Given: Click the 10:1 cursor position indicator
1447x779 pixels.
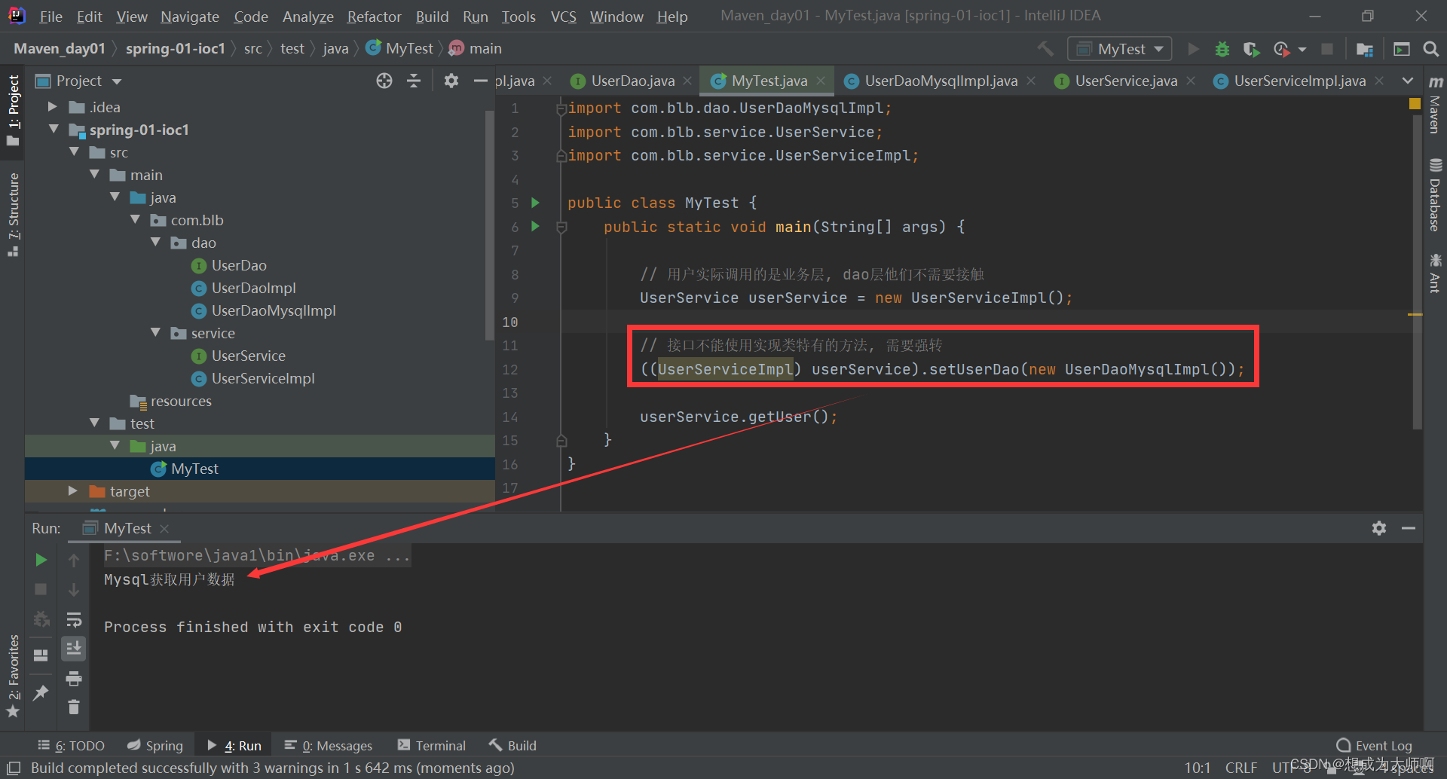Looking at the screenshot, I should (x=1198, y=768).
